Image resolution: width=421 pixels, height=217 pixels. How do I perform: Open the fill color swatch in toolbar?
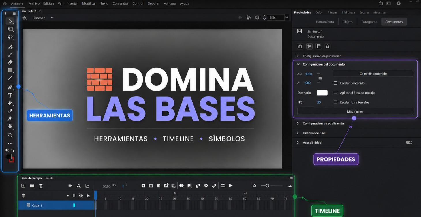[x=9, y=157]
